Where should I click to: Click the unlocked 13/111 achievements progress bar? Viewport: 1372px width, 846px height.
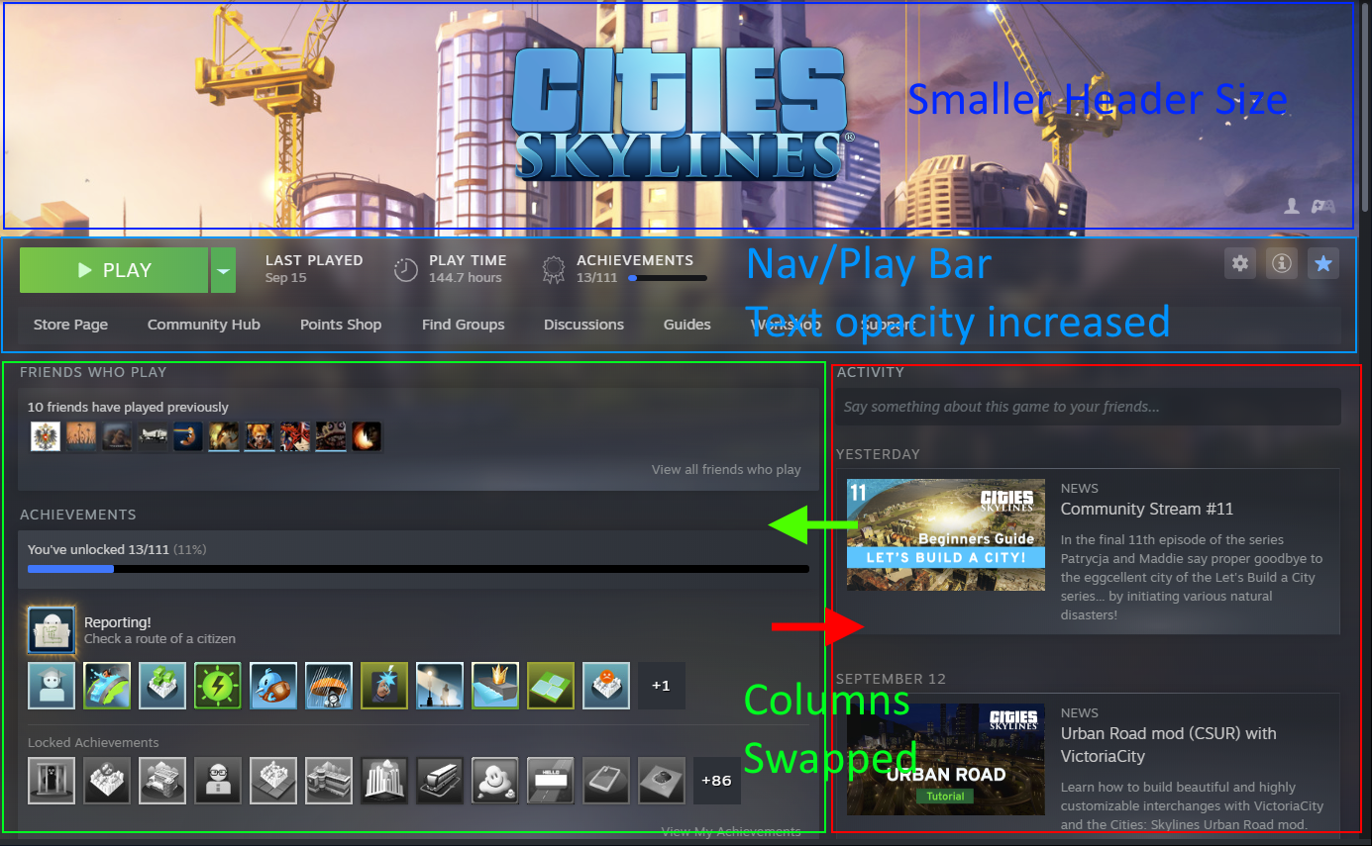click(418, 569)
